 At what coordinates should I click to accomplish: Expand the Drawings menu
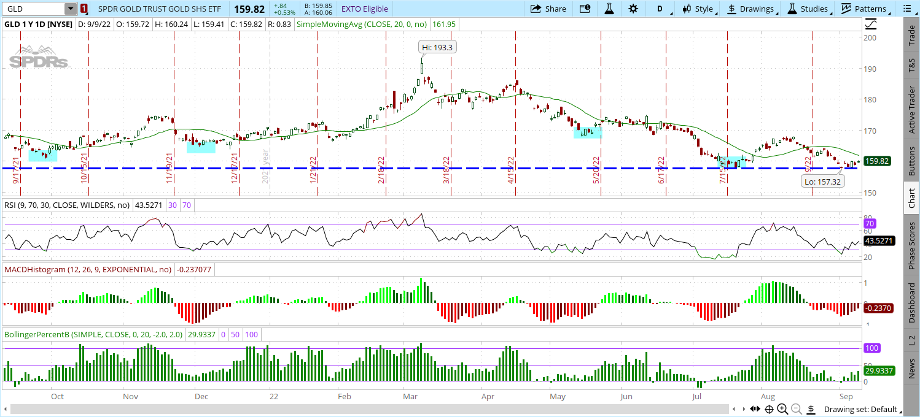pyautogui.click(x=750, y=9)
